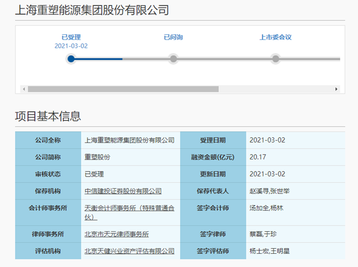The image size is (358, 267).
Task: Click the 更新日期 value 2021-03-02
Action: tap(268, 174)
